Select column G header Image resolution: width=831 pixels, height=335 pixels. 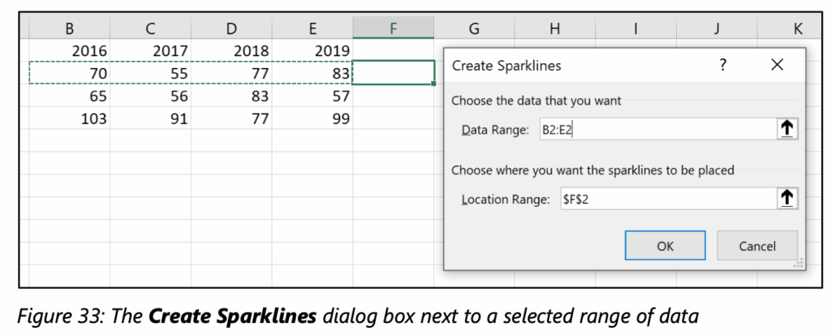[x=474, y=29]
